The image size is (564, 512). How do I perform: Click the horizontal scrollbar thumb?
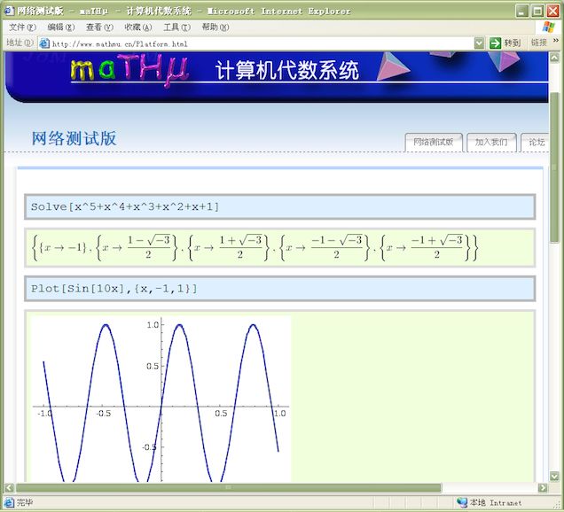click(x=229, y=487)
